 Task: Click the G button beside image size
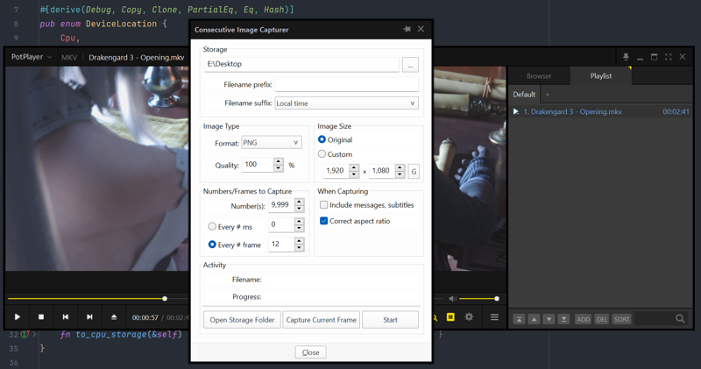coord(414,171)
